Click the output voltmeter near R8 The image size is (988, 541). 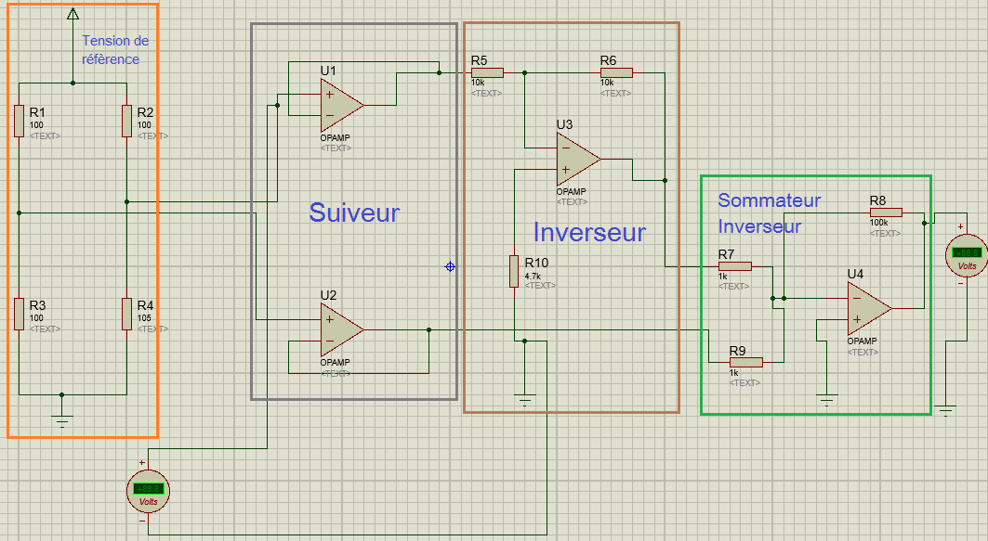(x=967, y=255)
